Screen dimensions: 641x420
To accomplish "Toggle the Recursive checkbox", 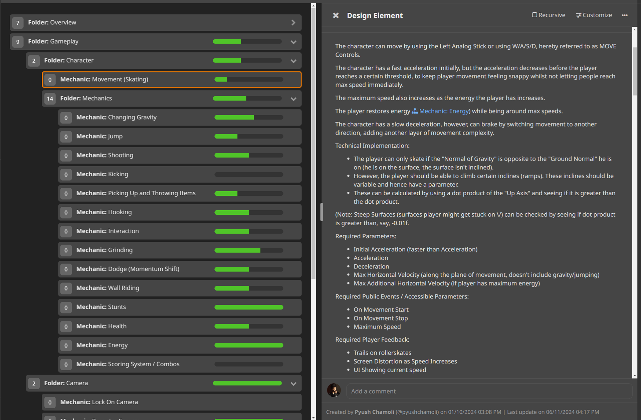I will 535,15.
